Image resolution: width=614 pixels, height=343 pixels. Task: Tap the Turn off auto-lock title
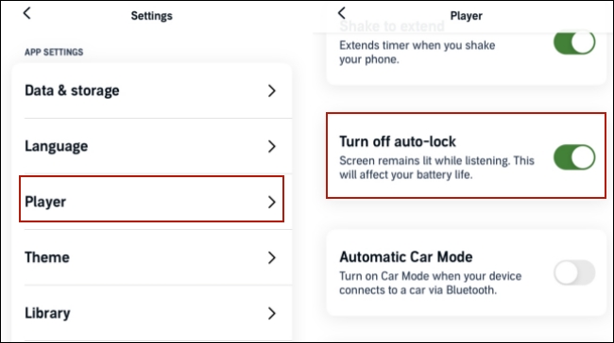(x=398, y=141)
